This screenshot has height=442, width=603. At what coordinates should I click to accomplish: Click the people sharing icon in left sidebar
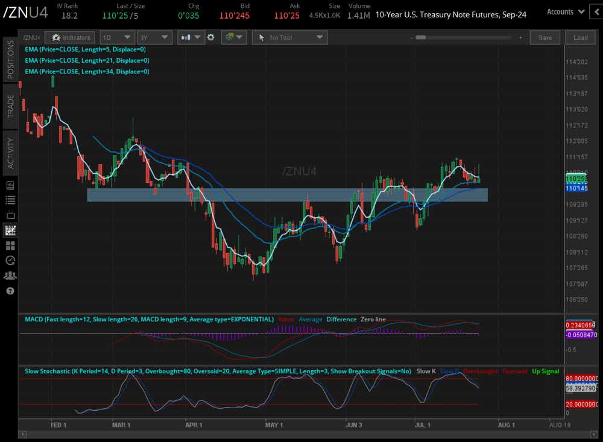pos(8,276)
